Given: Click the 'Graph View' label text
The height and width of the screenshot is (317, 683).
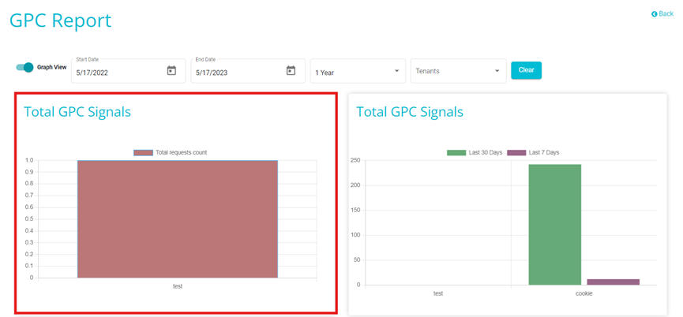Looking at the screenshot, I should [52, 67].
